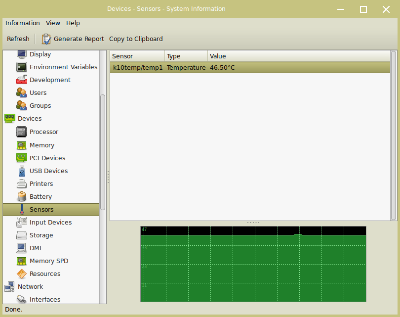
Task: Open the Input Devices entry
Action: (50, 223)
